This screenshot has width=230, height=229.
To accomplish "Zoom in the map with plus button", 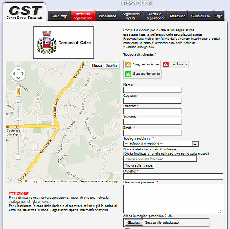I will point(18,102).
